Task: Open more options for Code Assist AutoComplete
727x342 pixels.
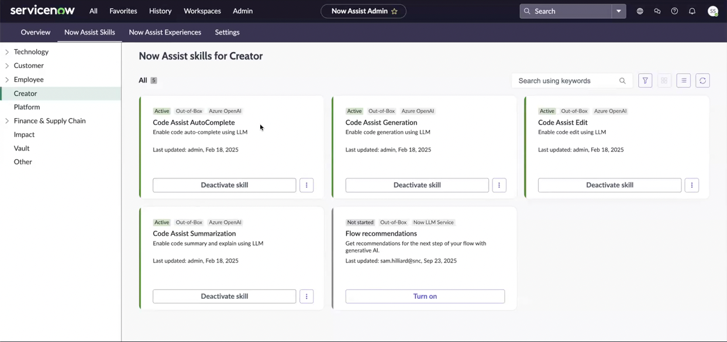Action: 306,185
